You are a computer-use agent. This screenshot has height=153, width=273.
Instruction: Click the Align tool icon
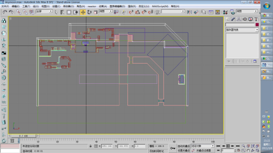point(196,12)
